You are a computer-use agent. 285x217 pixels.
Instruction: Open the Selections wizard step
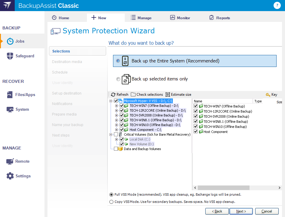point(78,51)
